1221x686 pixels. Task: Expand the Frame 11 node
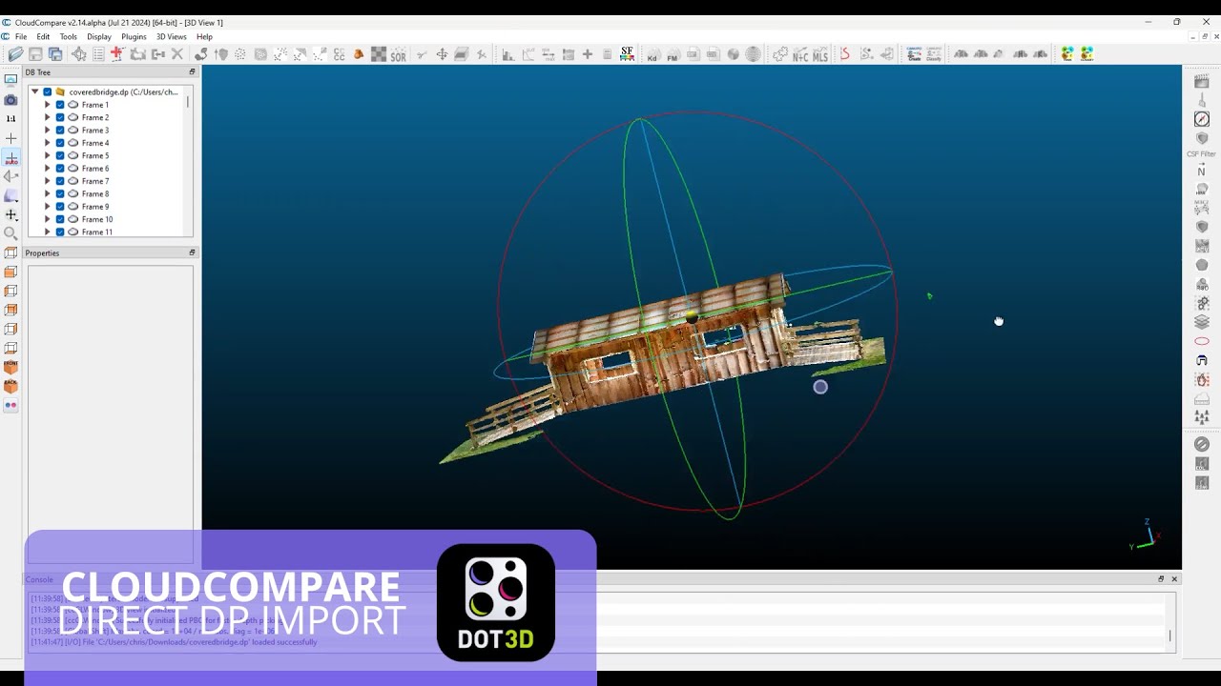(48, 232)
